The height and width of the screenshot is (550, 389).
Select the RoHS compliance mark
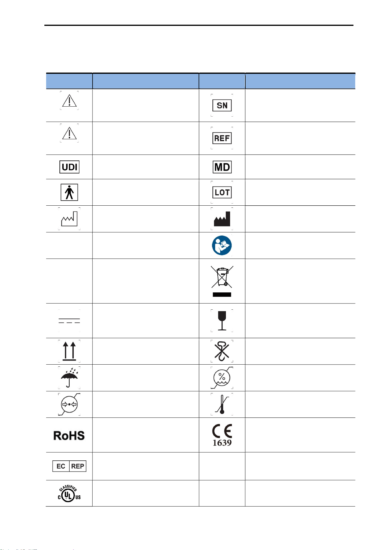tap(69, 435)
